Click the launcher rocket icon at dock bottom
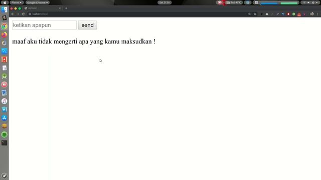The height and width of the screenshot is (180, 321). [5, 175]
